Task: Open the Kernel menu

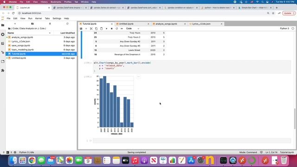Action: [39, 19]
